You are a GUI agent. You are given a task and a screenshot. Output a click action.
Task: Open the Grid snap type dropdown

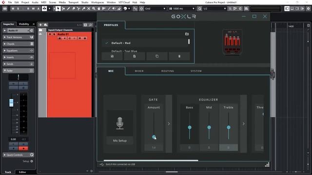tap(155, 9)
